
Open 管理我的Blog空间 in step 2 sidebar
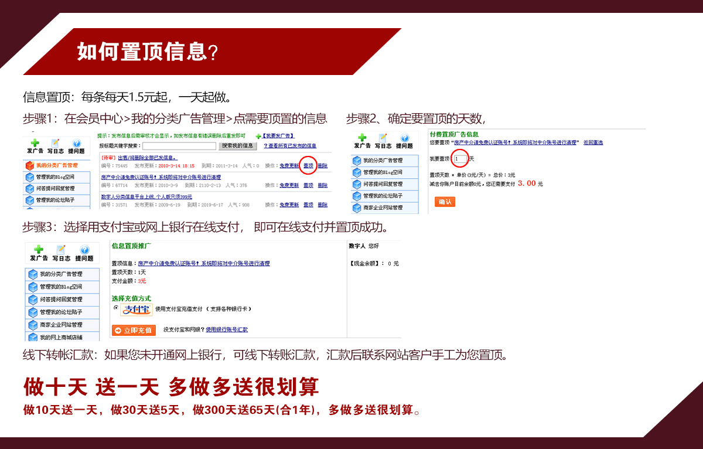pyautogui.click(x=383, y=172)
